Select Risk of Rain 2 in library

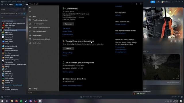coord(8,74)
